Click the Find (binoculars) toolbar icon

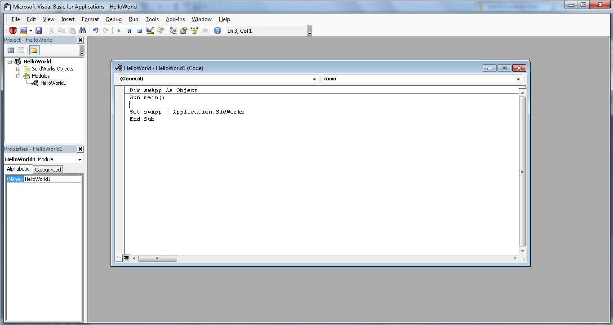pos(83,30)
